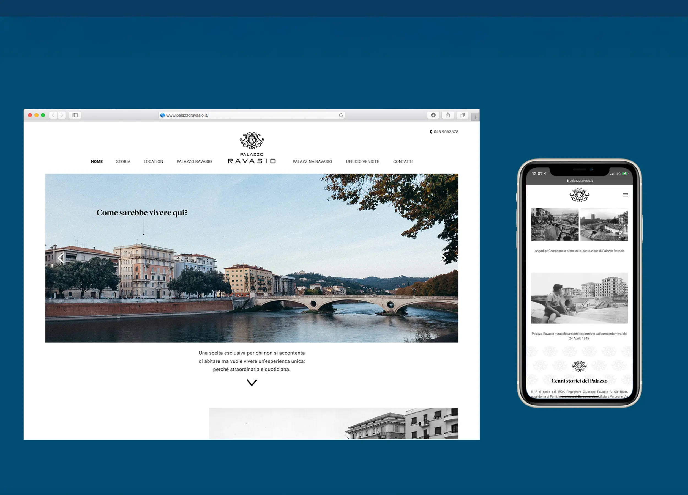Reload the page with refresh icon

pyautogui.click(x=341, y=115)
